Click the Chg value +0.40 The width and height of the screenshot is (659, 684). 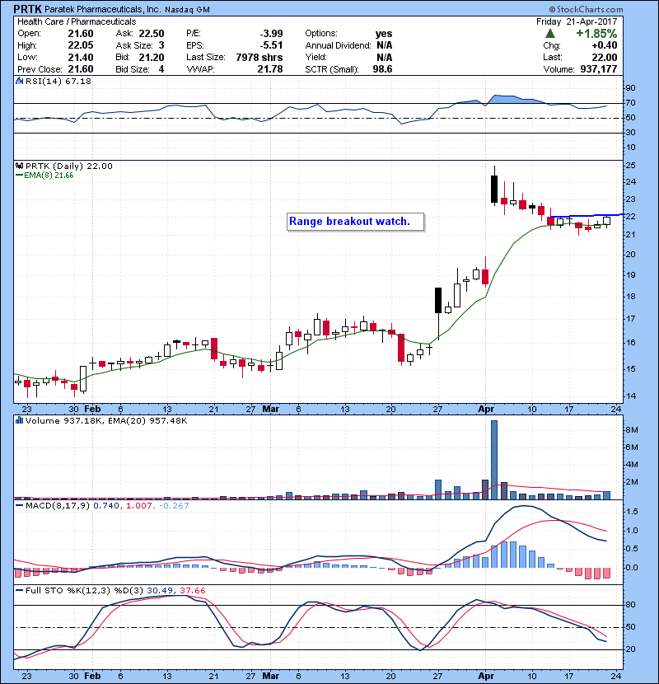click(x=605, y=45)
